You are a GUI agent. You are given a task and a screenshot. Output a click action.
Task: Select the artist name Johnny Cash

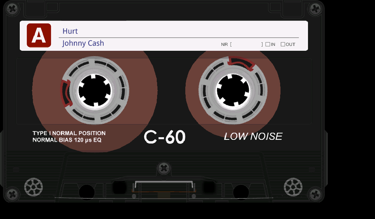tap(83, 43)
